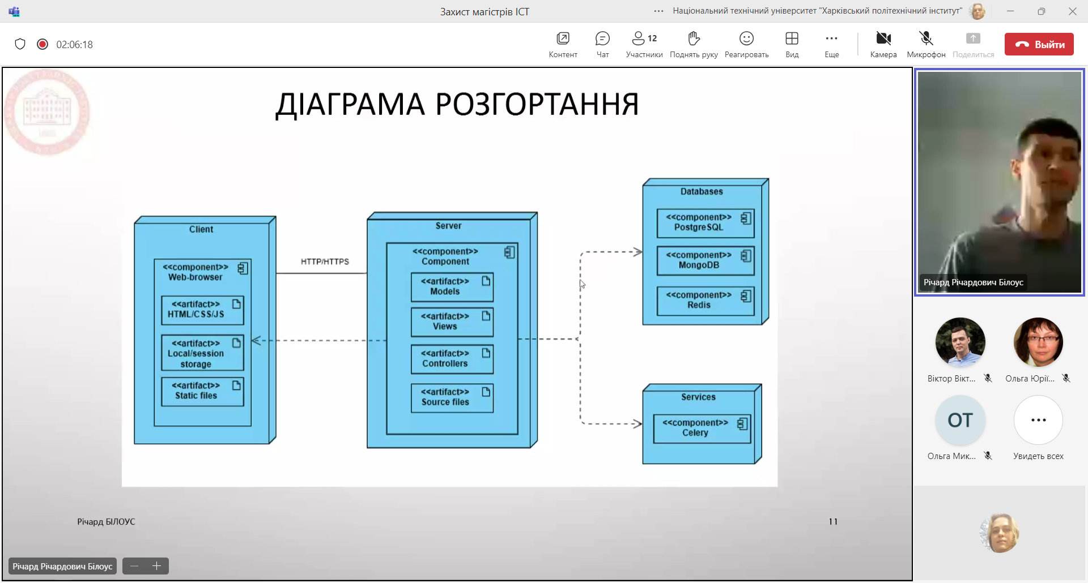This screenshot has width=1088, height=583.
Task: Zoom in shared slide with plus
Action: (157, 566)
